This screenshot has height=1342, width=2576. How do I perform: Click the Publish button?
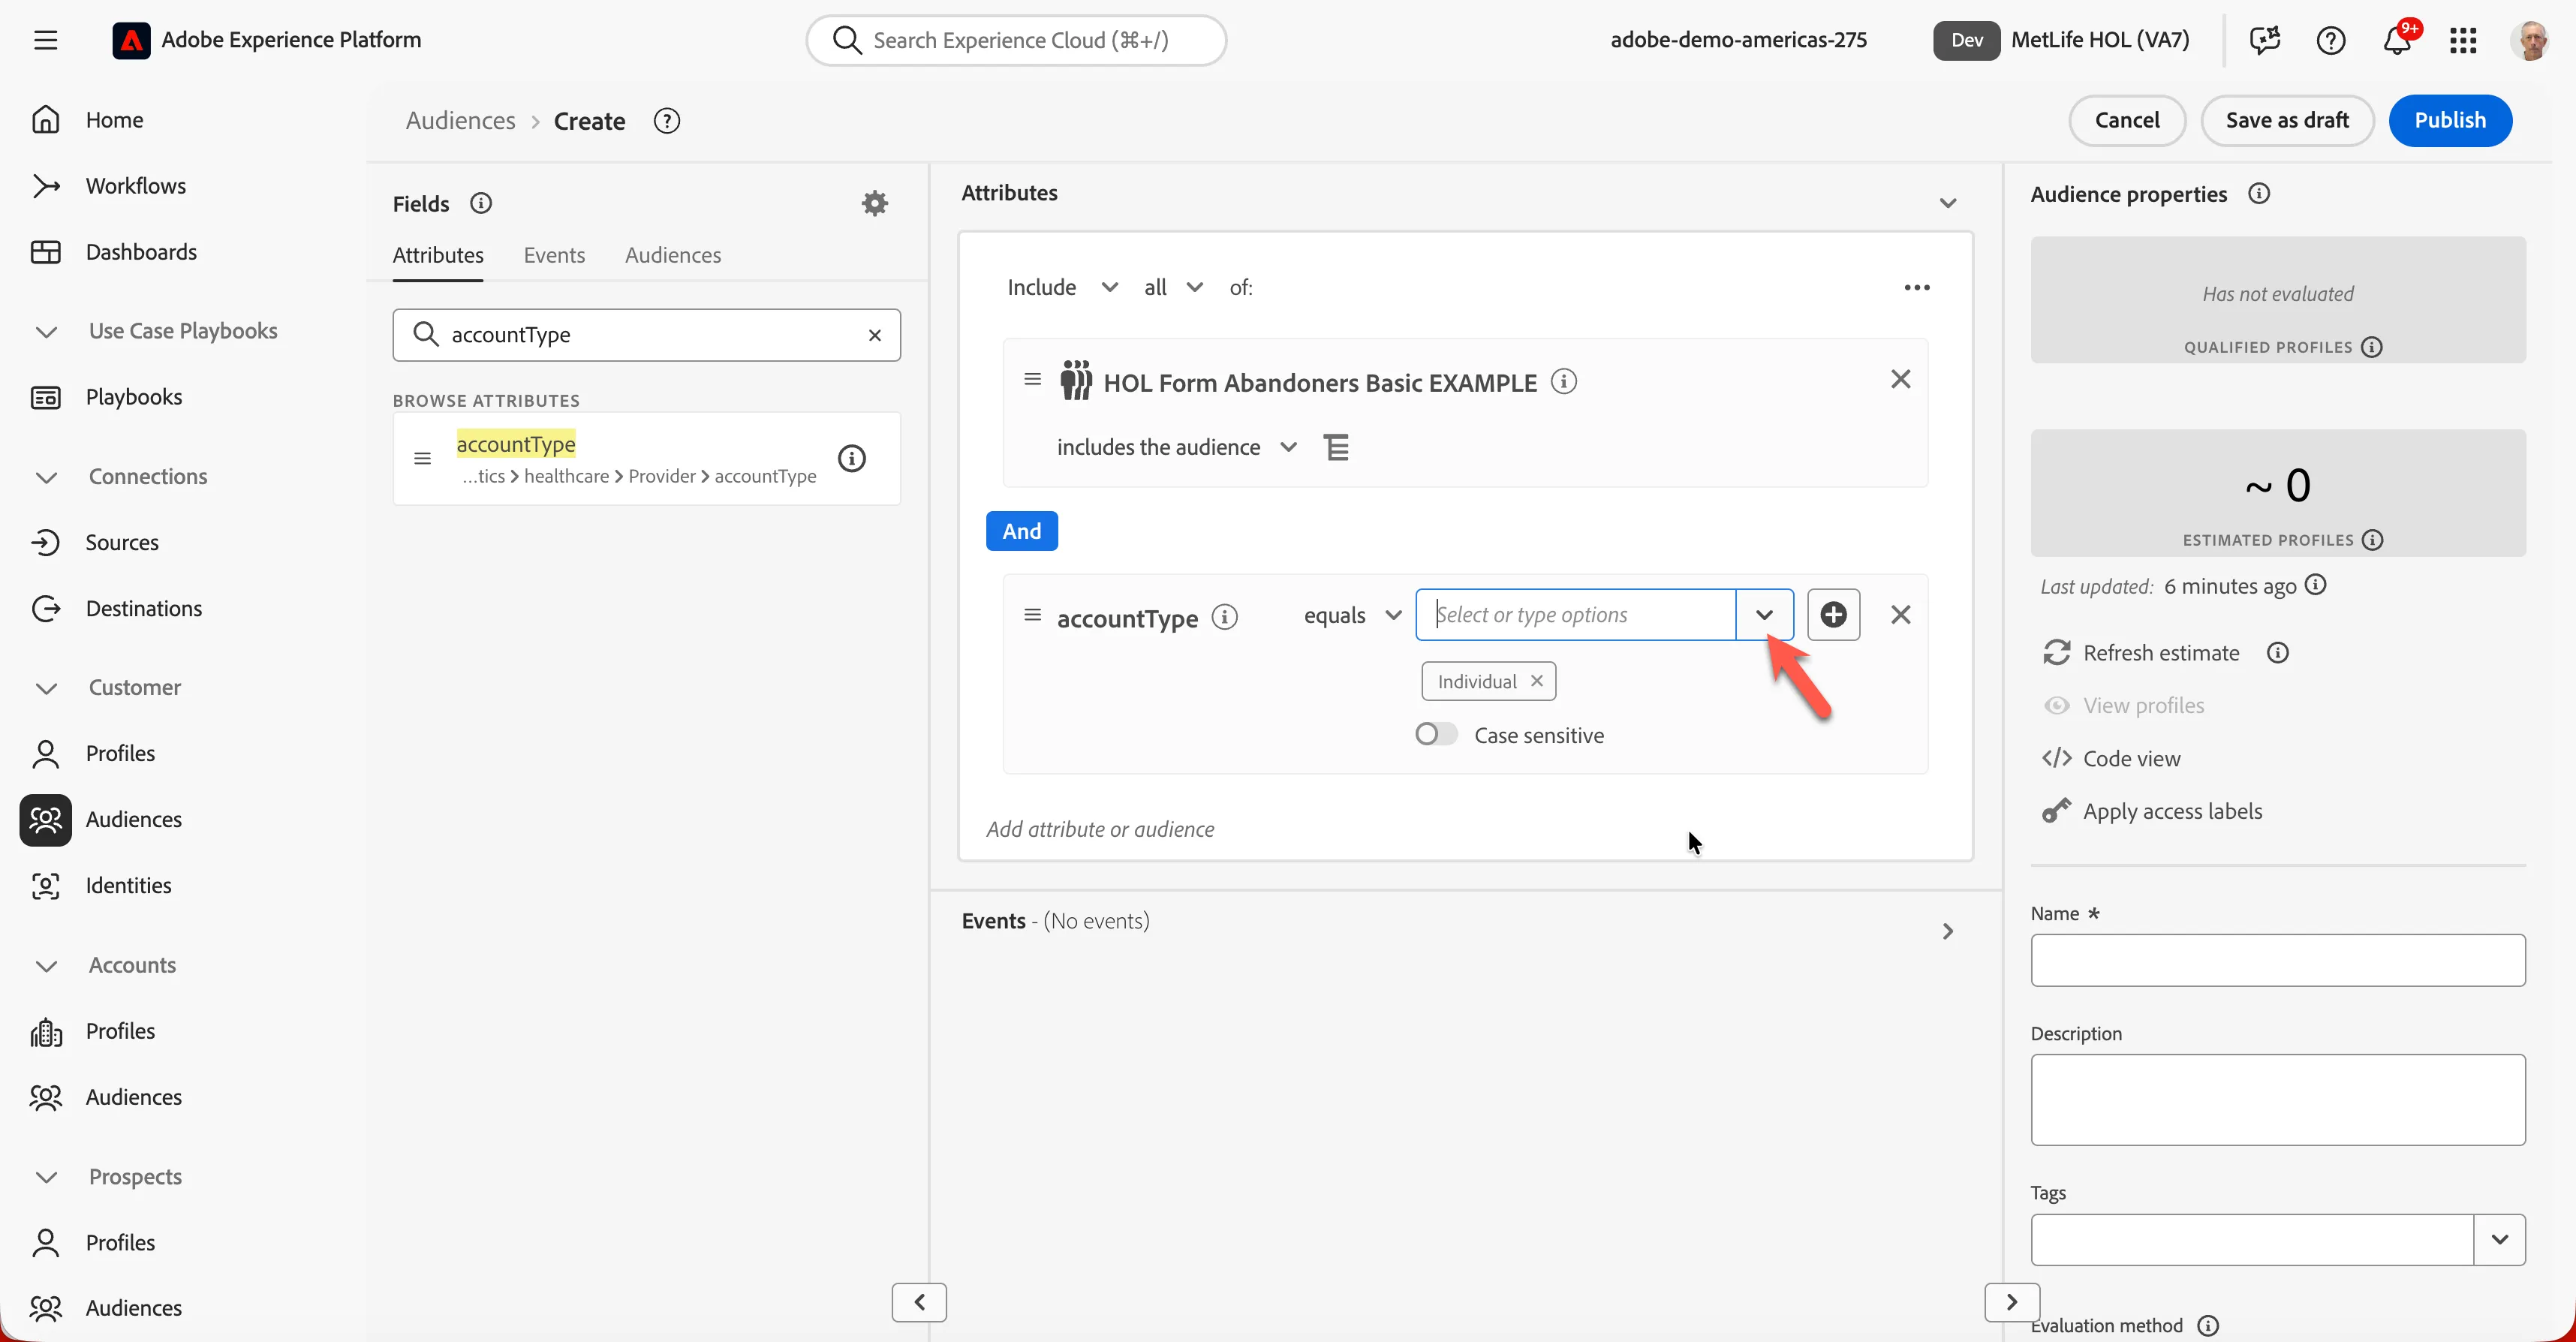pyautogui.click(x=2450, y=120)
